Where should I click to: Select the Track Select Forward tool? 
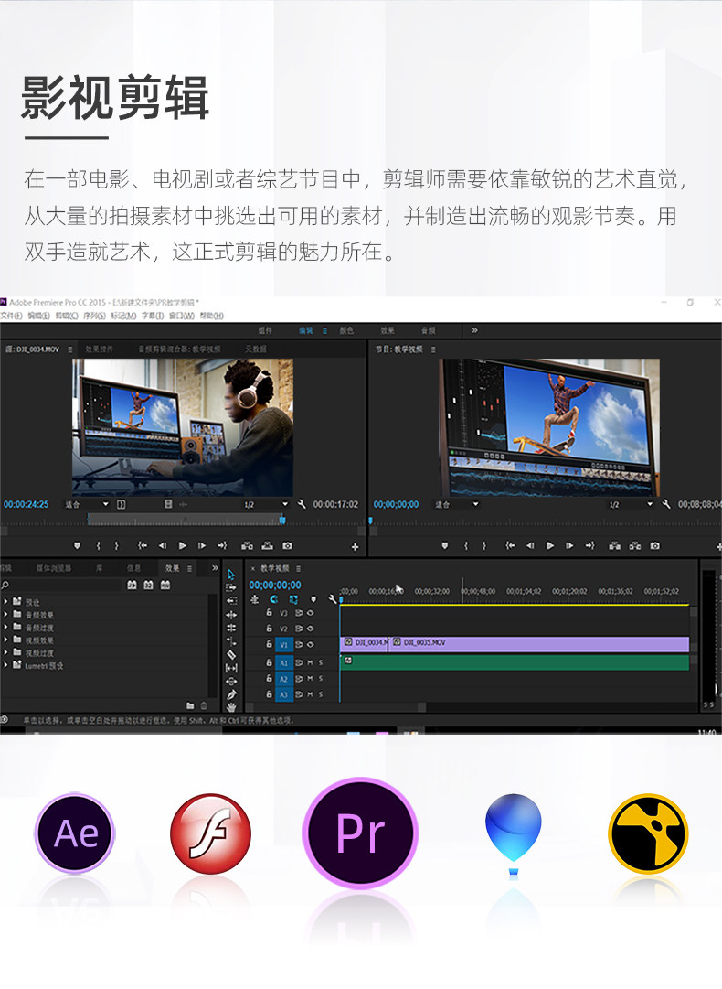coord(231,587)
